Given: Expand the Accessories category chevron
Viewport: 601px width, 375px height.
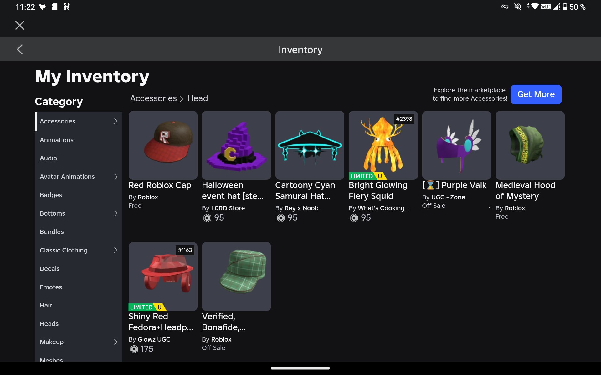Looking at the screenshot, I should (x=116, y=121).
